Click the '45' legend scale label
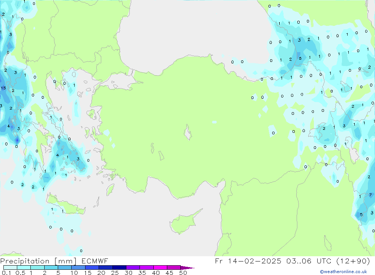Image resolution: width=375 pixels, height=275 pixels. coord(169,273)
